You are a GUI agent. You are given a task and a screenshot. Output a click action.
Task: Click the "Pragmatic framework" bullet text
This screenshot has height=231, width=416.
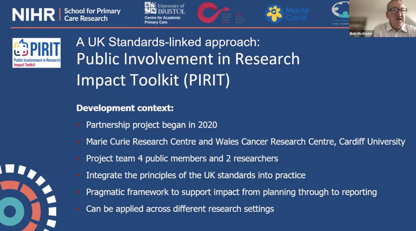[231, 192]
